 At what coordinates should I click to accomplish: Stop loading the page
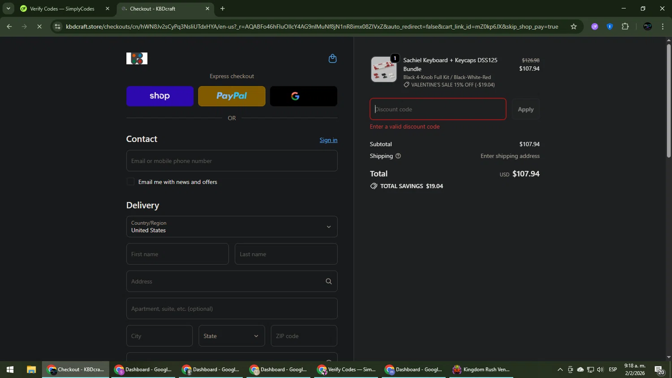pos(39,26)
